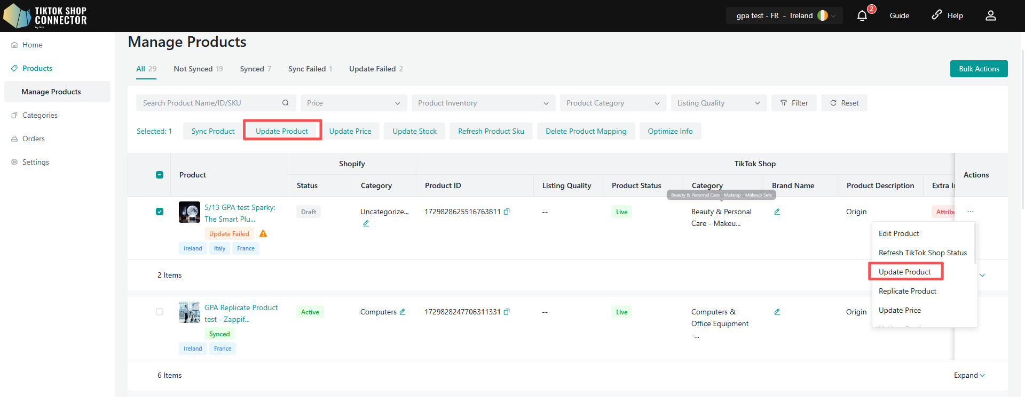Click the Orders sidebar icon

pyautogui.click(x=14, y=139)
